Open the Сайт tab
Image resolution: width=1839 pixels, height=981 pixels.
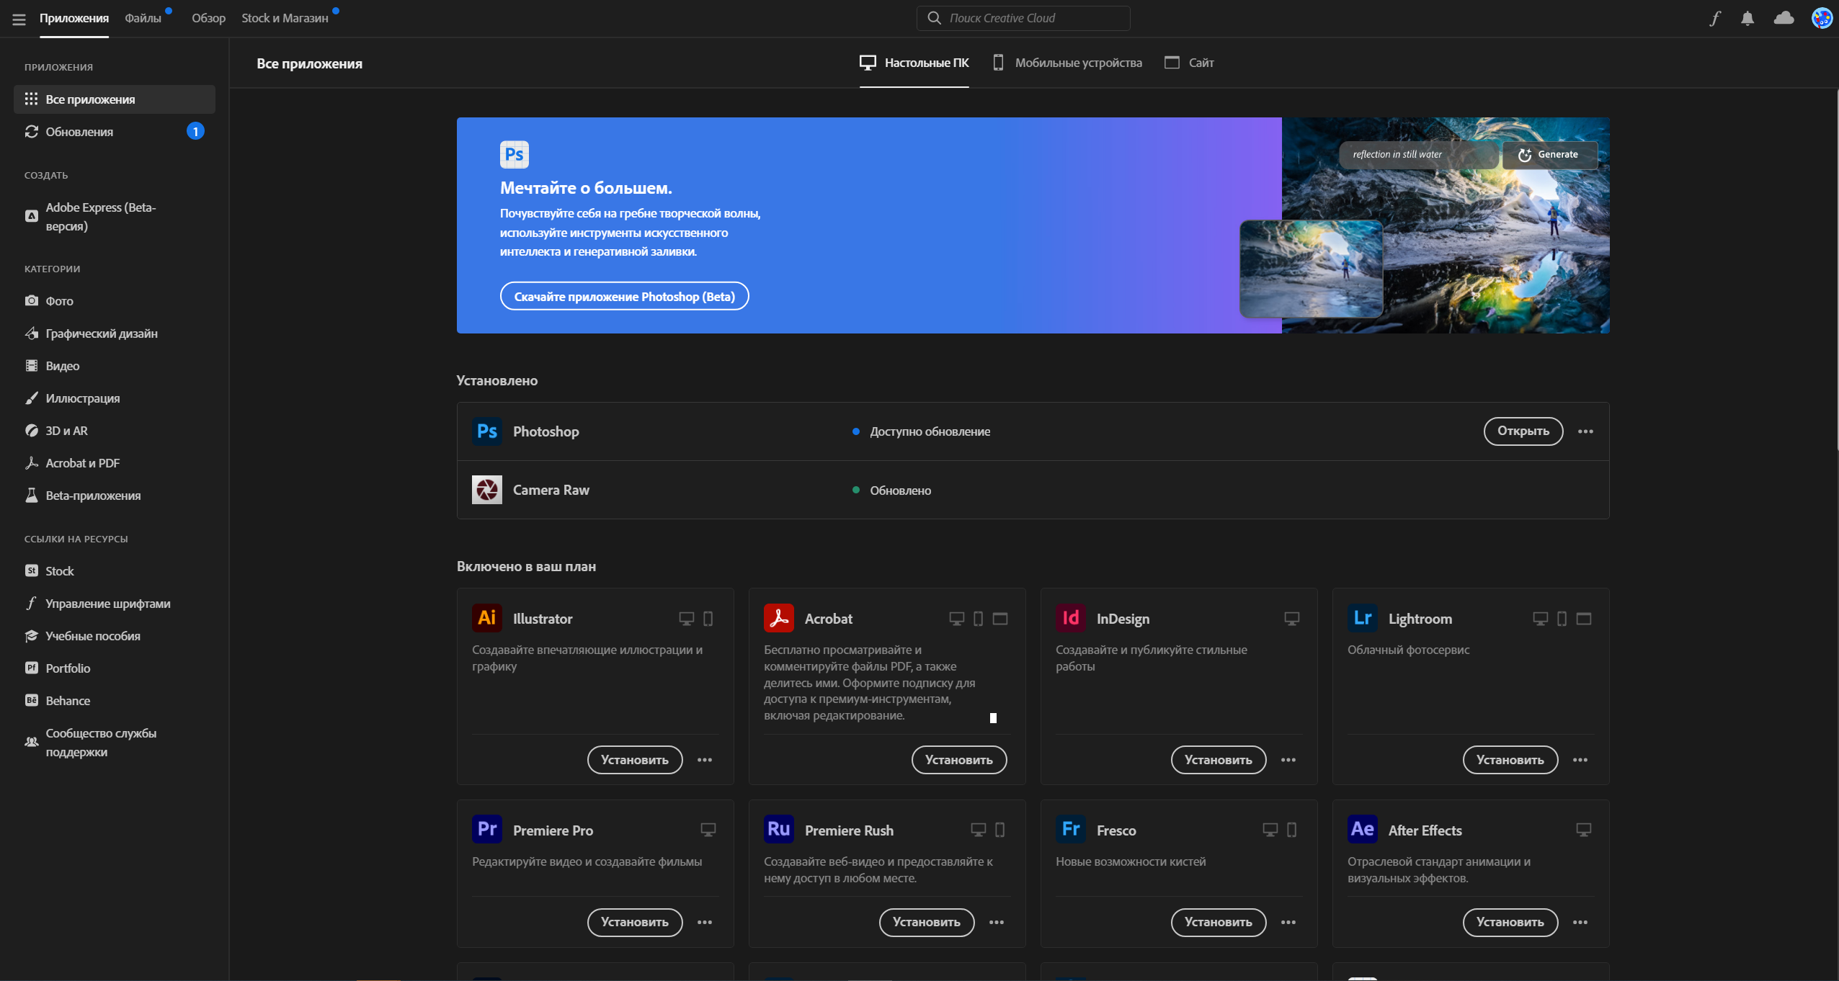[x=1190, y=63]
